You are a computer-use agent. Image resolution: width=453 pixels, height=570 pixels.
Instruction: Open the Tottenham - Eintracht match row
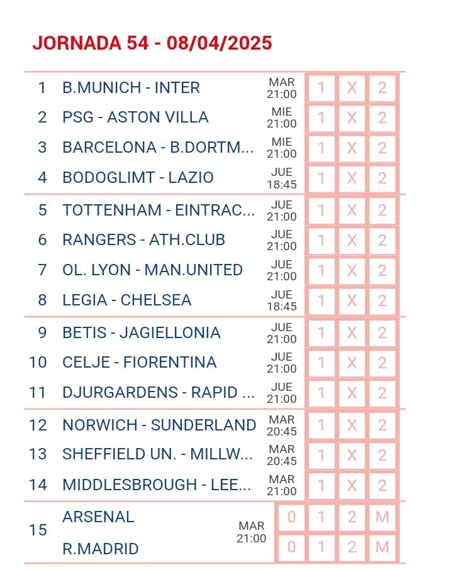215,211
